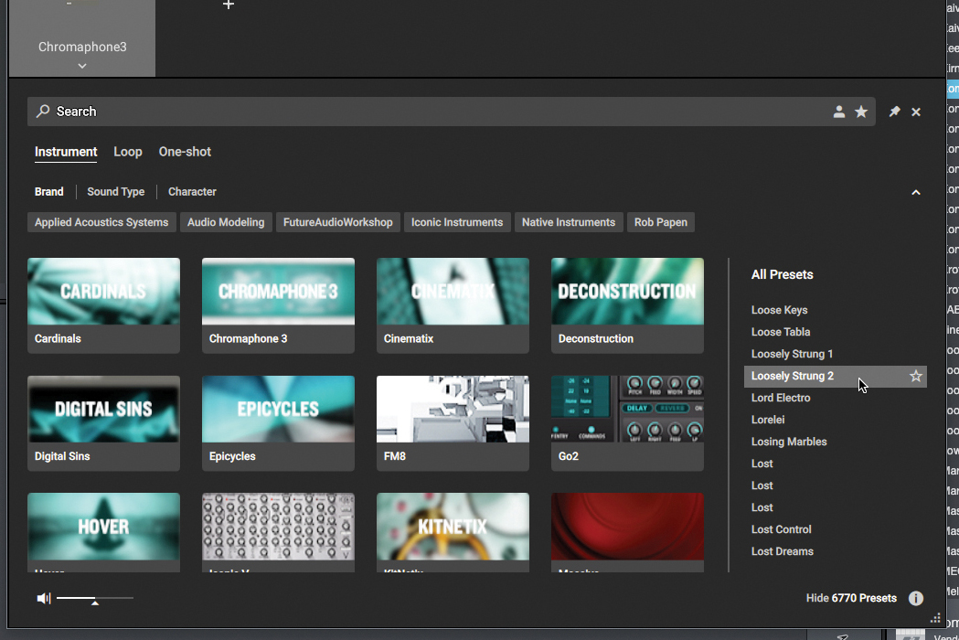
Task: Select the Lost Control preset
Action: point(781,529)
